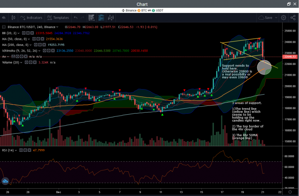Click the highlighted blue multi-line toolbar icon
Image resolution: width=299 pixels, height=196 pixels.
pyautogui.click(x=101, y=18)
